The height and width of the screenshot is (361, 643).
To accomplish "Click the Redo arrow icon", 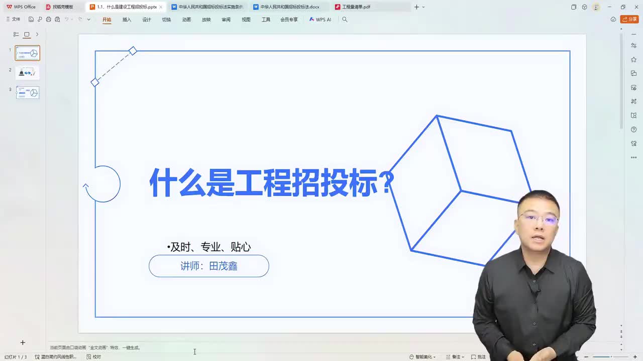I will pos(80,19).
